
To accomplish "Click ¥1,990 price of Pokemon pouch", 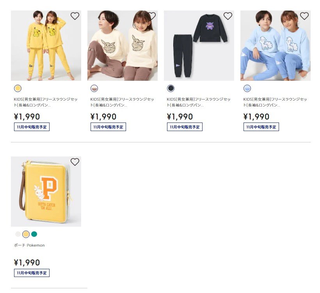I will click(x=27, y=263).
